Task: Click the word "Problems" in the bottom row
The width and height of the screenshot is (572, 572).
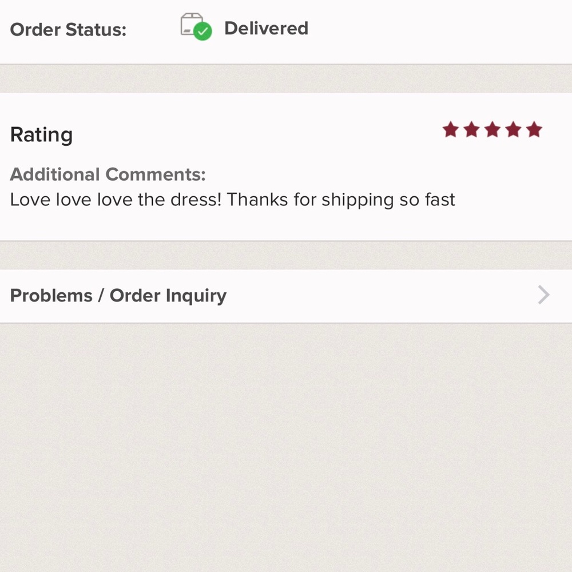Action: (x=51, y=296)
